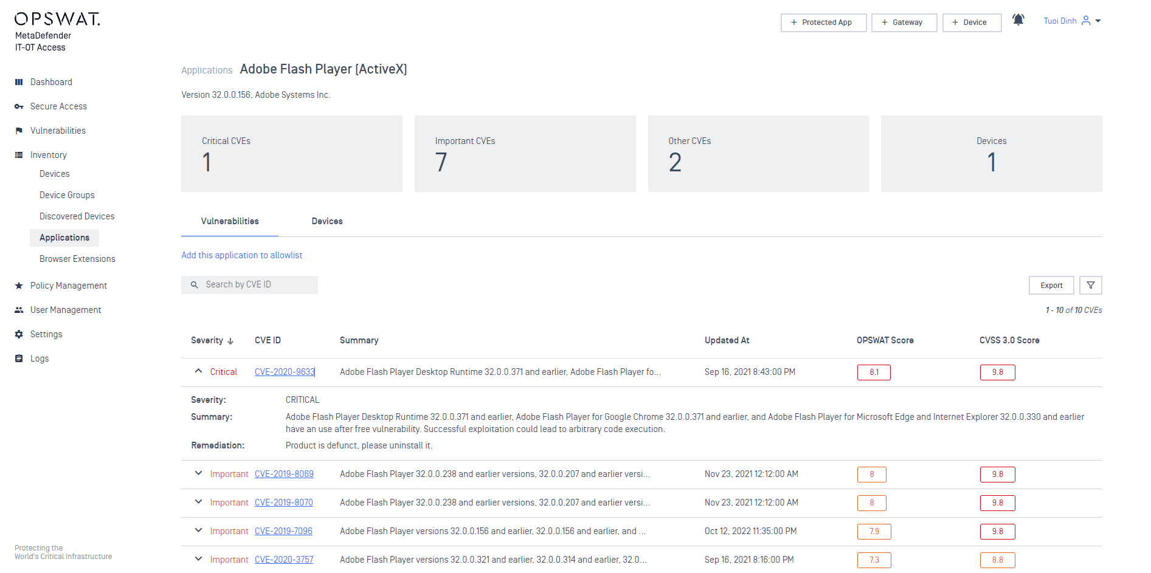Screen dimensions: 1151x573
Task: Open the CVE-2020-3757 link
Action: pyautogui.click(x=284, y=560)
